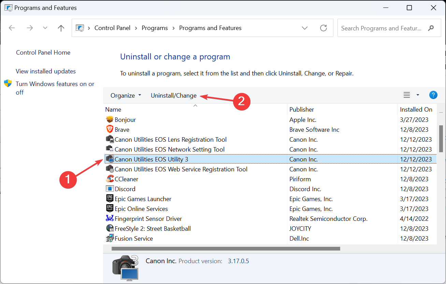The image size is (446, 284).
Task: Click the EOS Web Service Registration icon
Action: tap(110, 169)
